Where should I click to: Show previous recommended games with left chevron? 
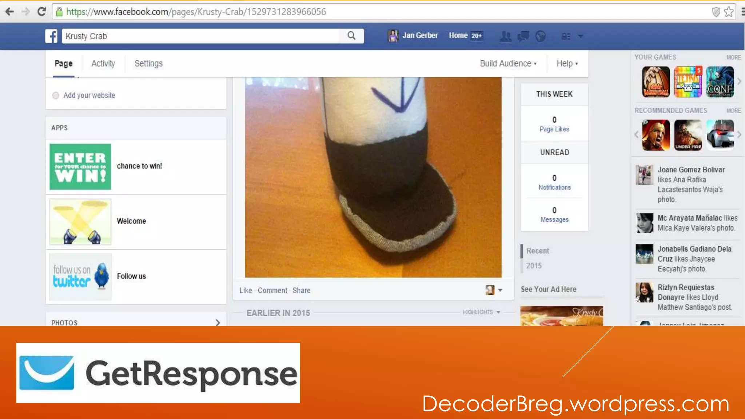click(637, 135)
